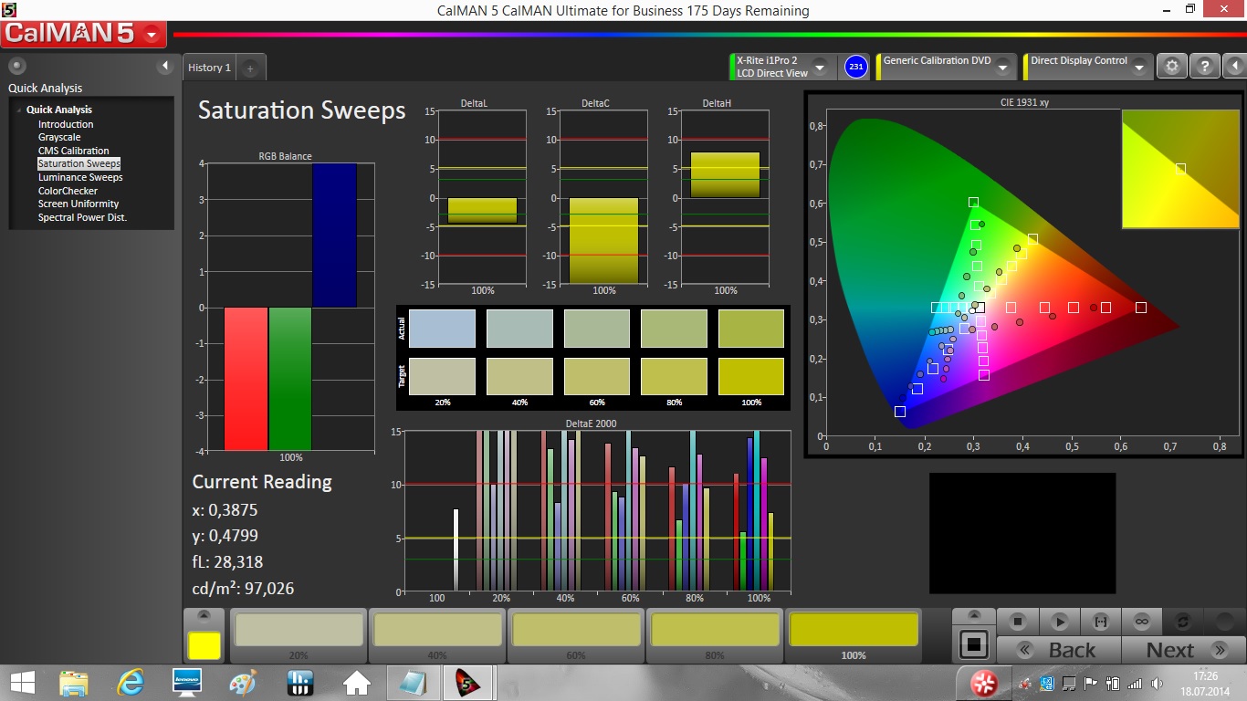The image size is (1247, 701).
Task: Click the blue 231 meter indicator
Action: click(x=855, y=67)
